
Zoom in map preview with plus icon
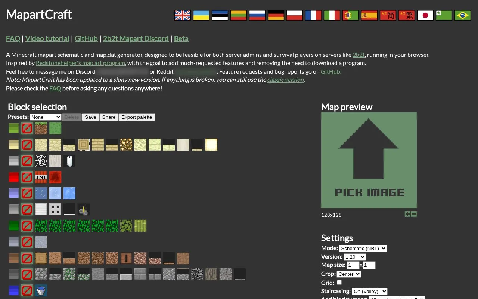(407, 214)
